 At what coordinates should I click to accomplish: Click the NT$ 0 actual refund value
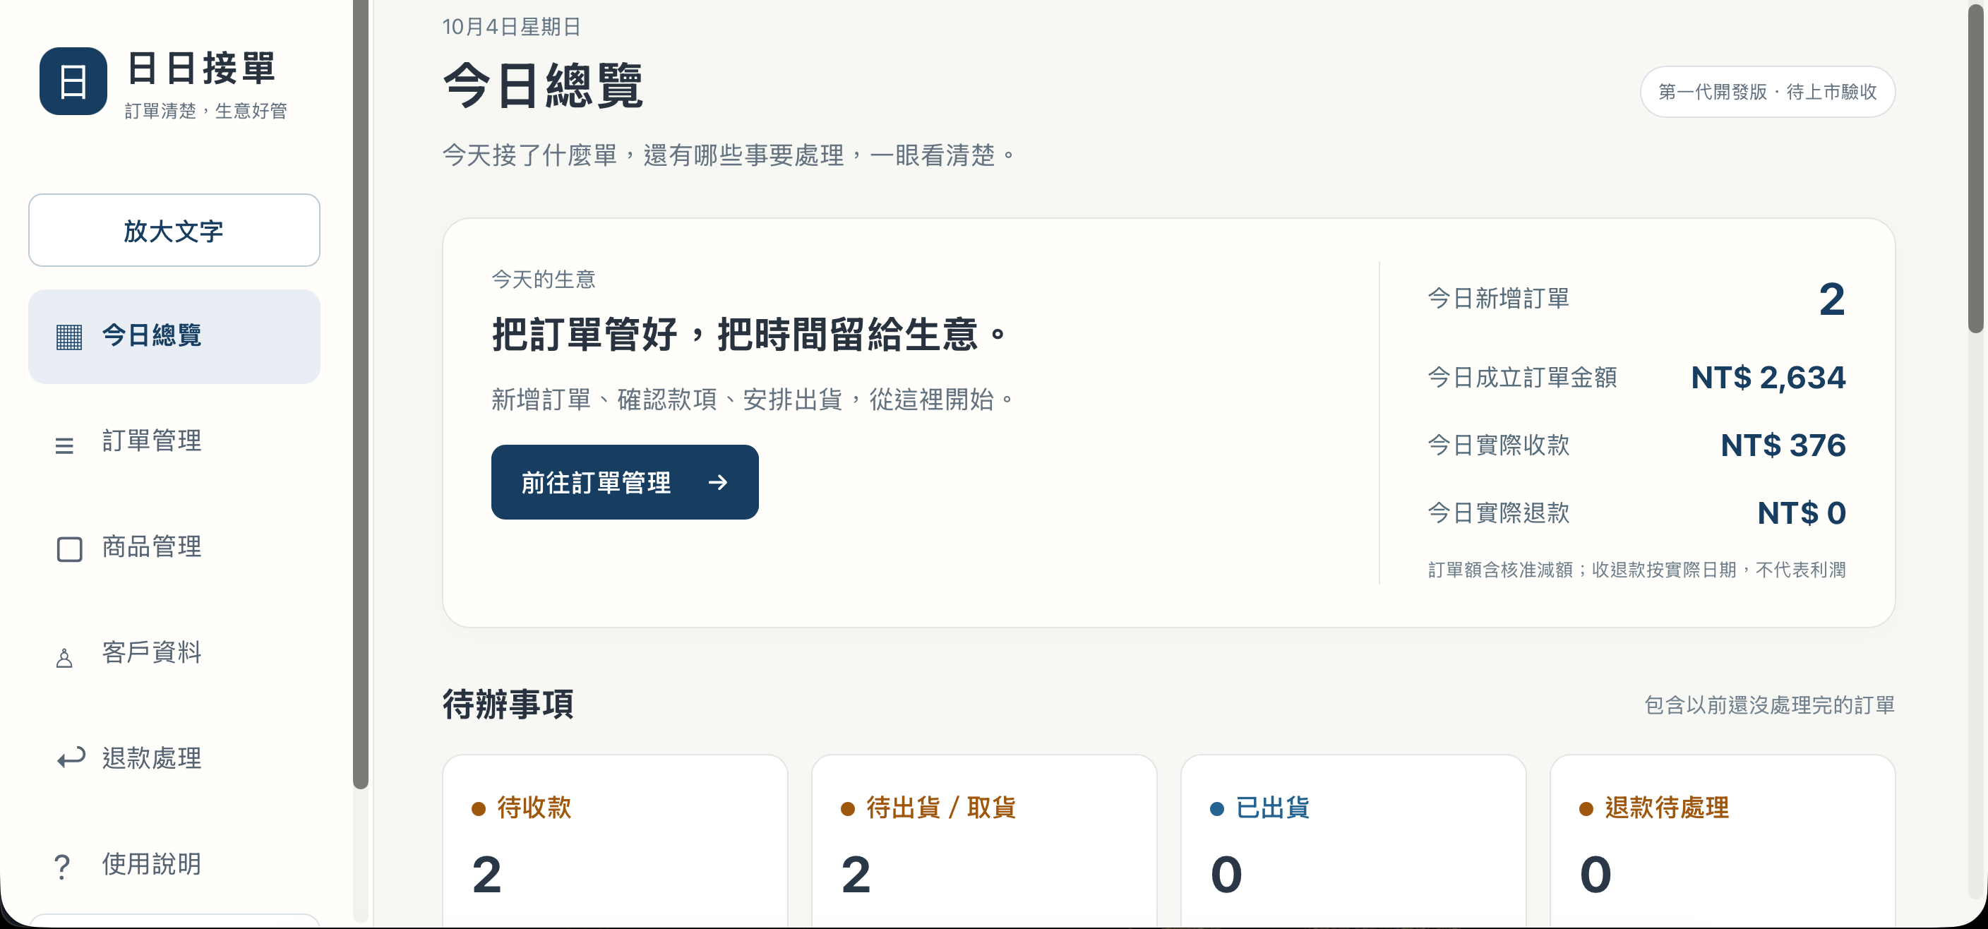(1801, 513)
